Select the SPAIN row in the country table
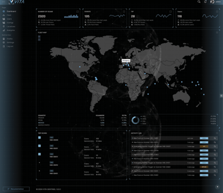223x193 pixels. click(82, 120)
